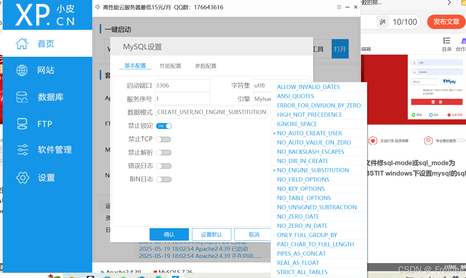Click the speaker announcement icon in title bar

98,7
